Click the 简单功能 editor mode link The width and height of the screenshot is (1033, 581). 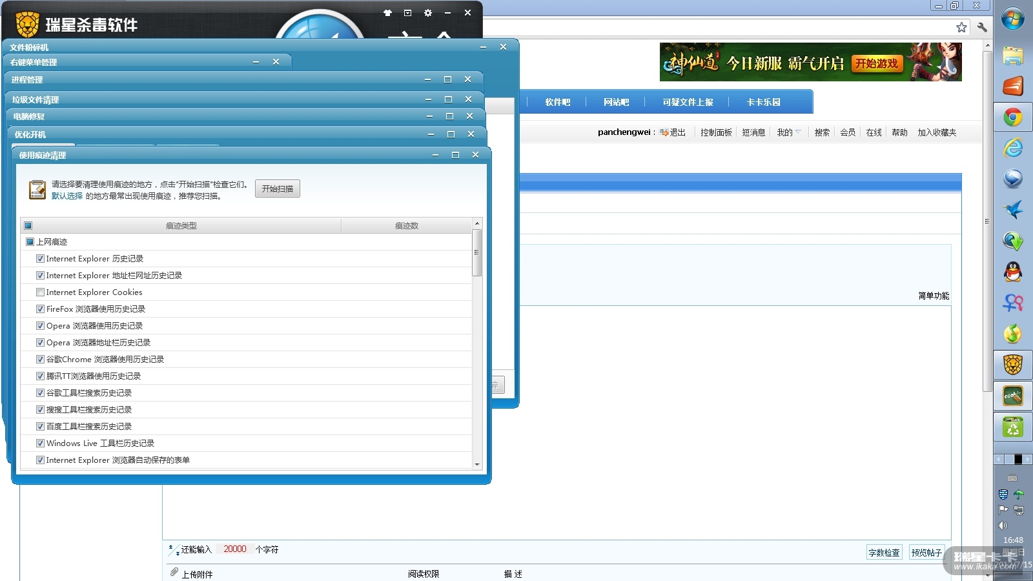(934, 296)
